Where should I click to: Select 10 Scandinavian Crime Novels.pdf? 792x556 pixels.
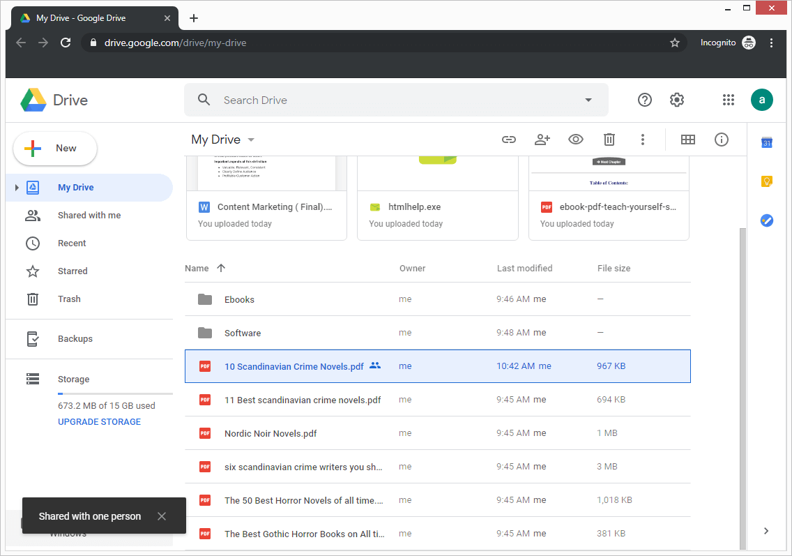pyautogui.click(x=437, y=366)
